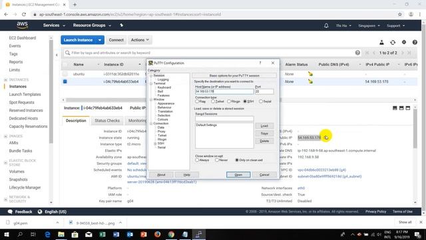Open the flask experiments icon

coord(381,42)
